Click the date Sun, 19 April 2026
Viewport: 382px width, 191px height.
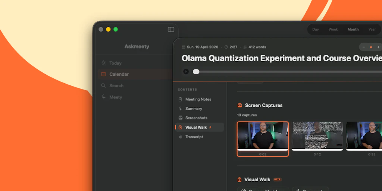(x=203, y=47)
